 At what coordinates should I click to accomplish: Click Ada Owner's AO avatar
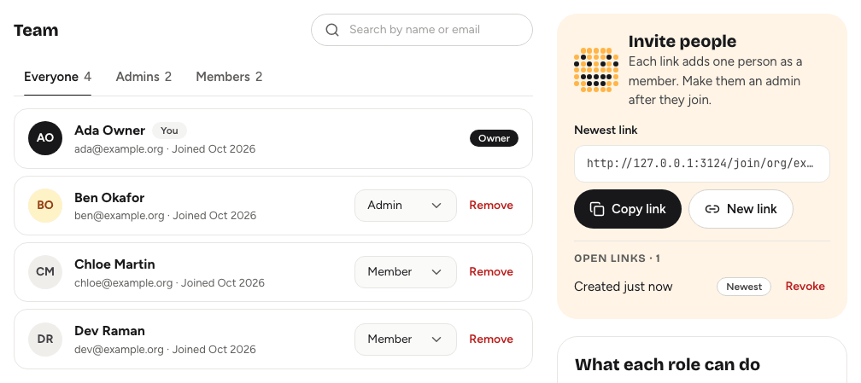45,138
